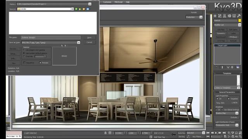
Task: Collapse the General Parameters rollout
Action: (x=227, y=92)
